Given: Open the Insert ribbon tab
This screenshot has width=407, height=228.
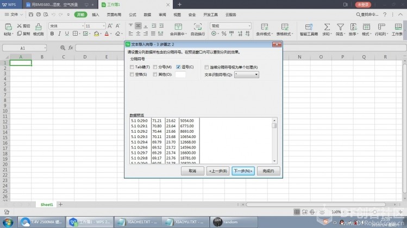Looking at the screenshot, I should (96, 15).
